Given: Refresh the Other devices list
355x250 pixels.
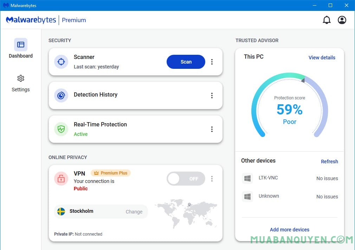Looking at the screenshot, I should [x=329, y=161].
